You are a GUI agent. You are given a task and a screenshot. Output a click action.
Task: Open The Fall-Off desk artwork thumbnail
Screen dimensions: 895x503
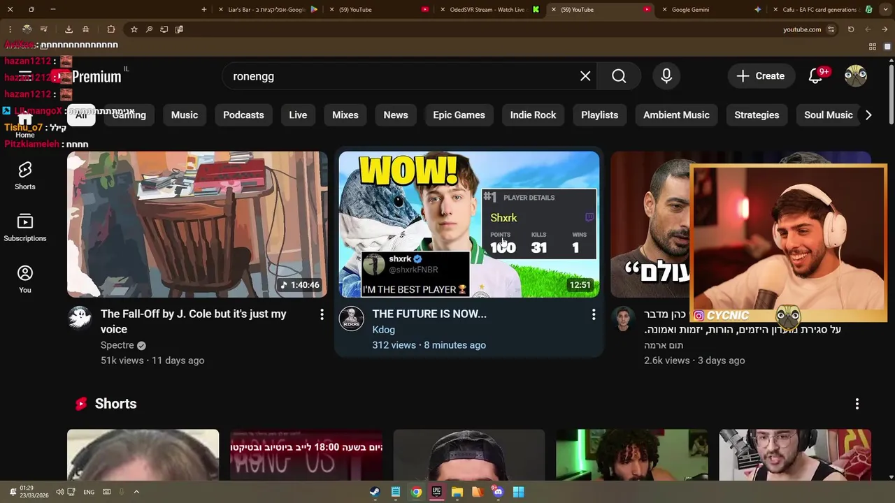click(197, 224)
